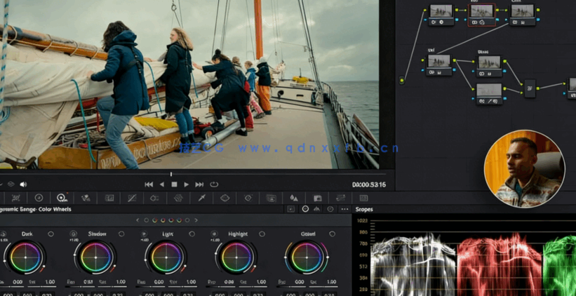Select the fourth page dot in wheels panel
576x296 pixels.
coord(170,220)
